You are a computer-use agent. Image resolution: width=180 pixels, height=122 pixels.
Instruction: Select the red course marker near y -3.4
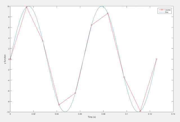(124, 77)
